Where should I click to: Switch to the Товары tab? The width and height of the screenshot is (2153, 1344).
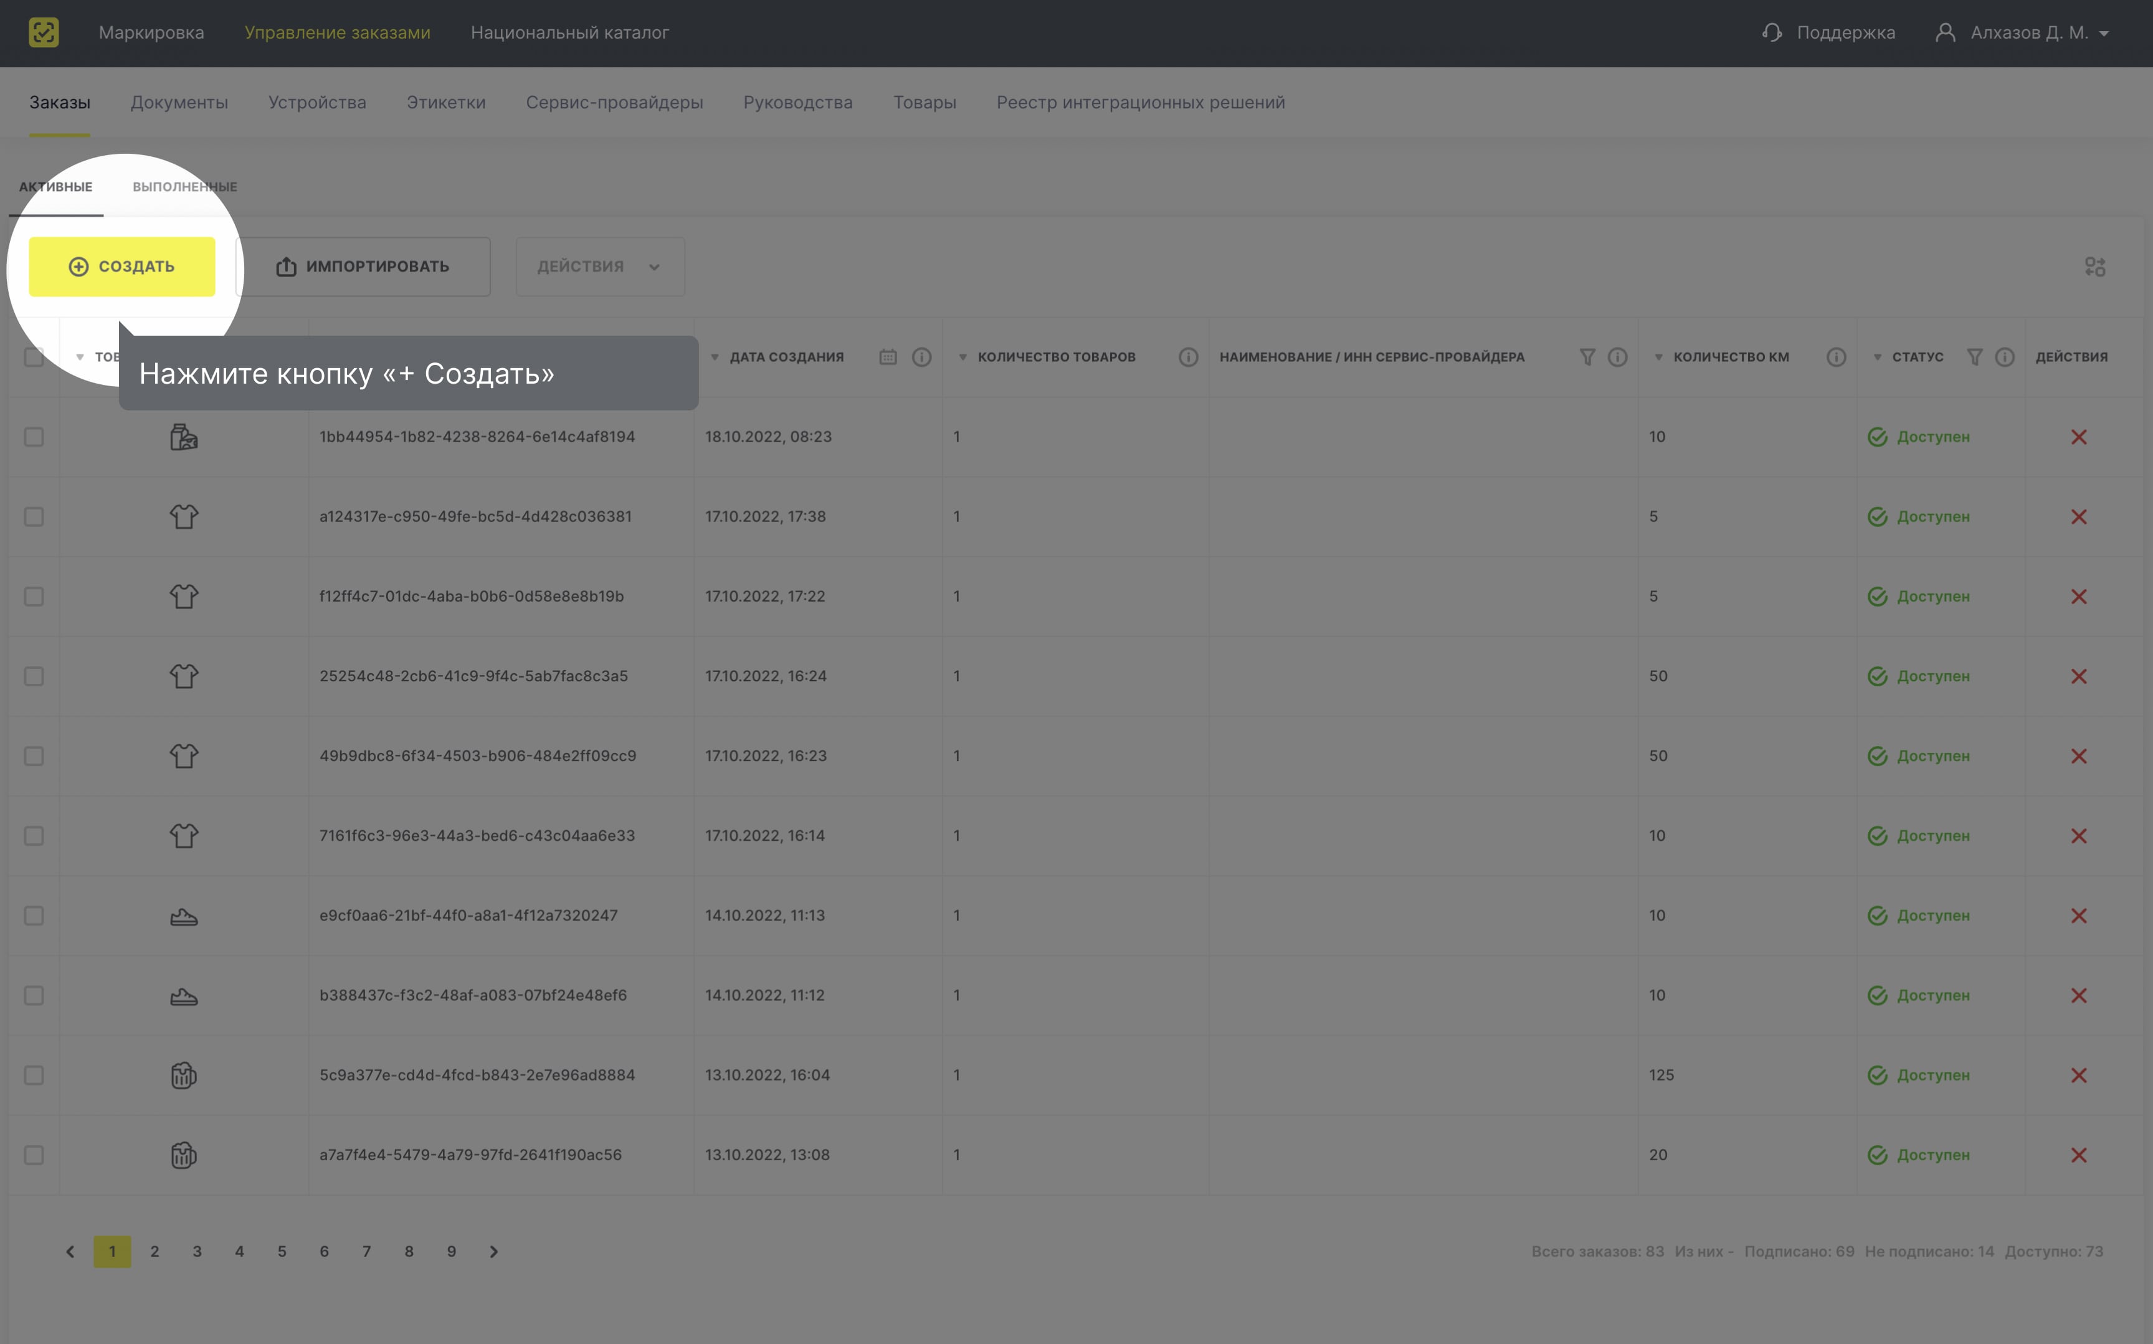click(924, 102)
